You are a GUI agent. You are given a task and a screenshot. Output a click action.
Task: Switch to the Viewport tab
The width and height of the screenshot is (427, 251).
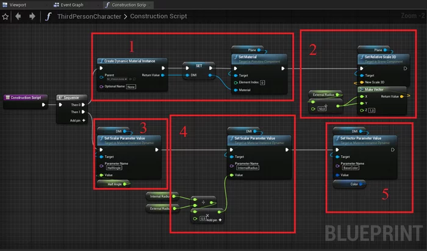pos(15,5)
